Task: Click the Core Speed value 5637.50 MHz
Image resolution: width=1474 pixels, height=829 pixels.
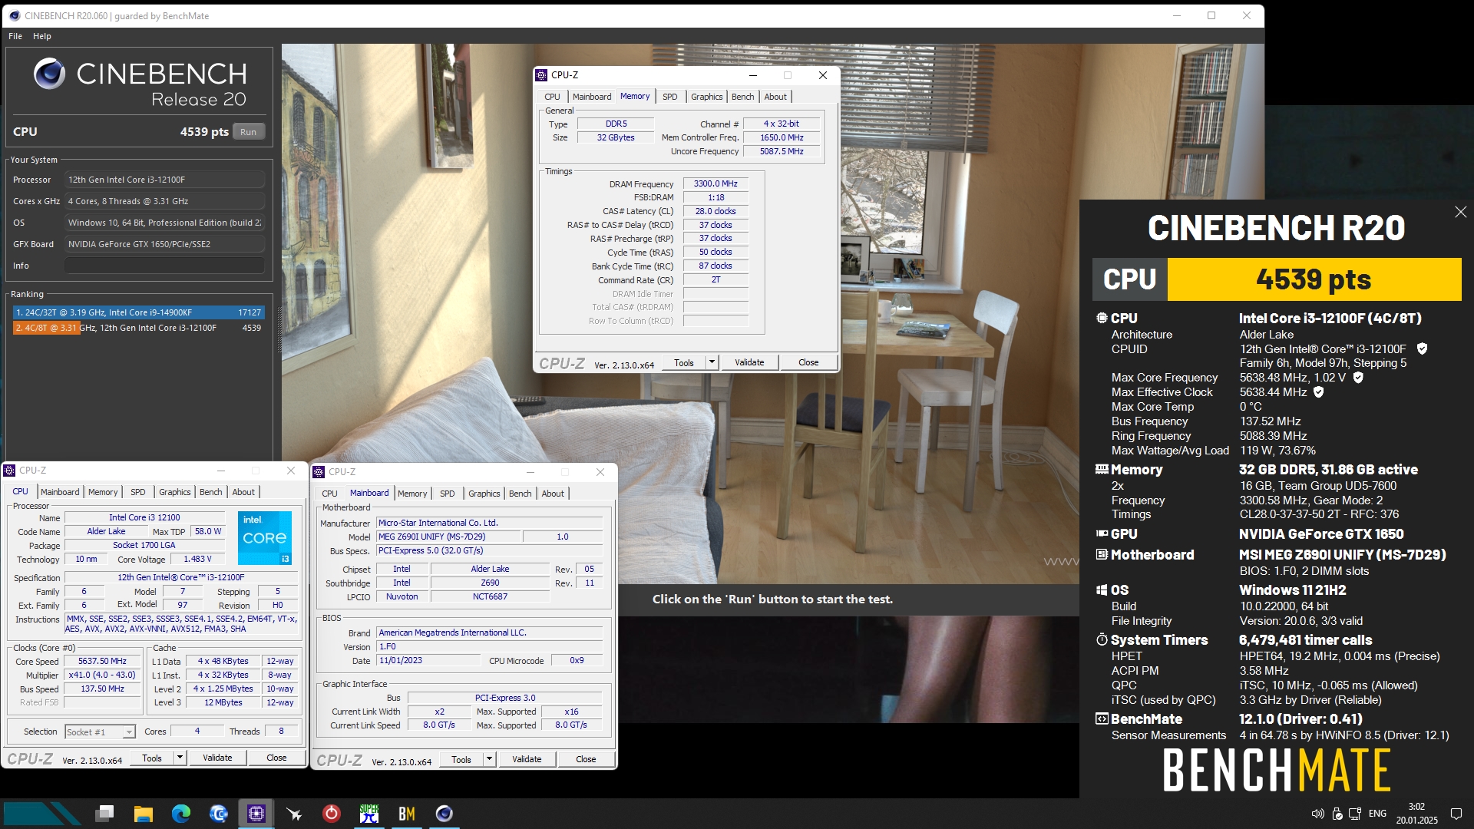Action: pos(102,661)
